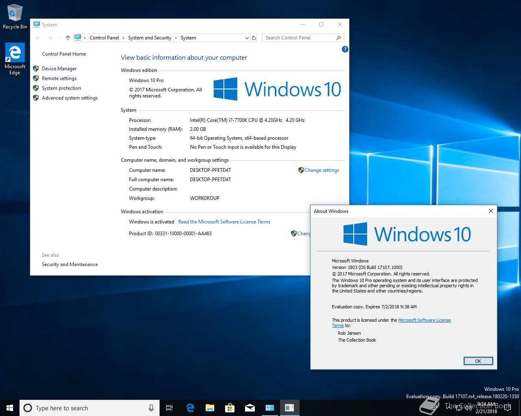The image size is (521, 416).
Task: Click OK in About Windows dialog
Action: tap(478, 361)
